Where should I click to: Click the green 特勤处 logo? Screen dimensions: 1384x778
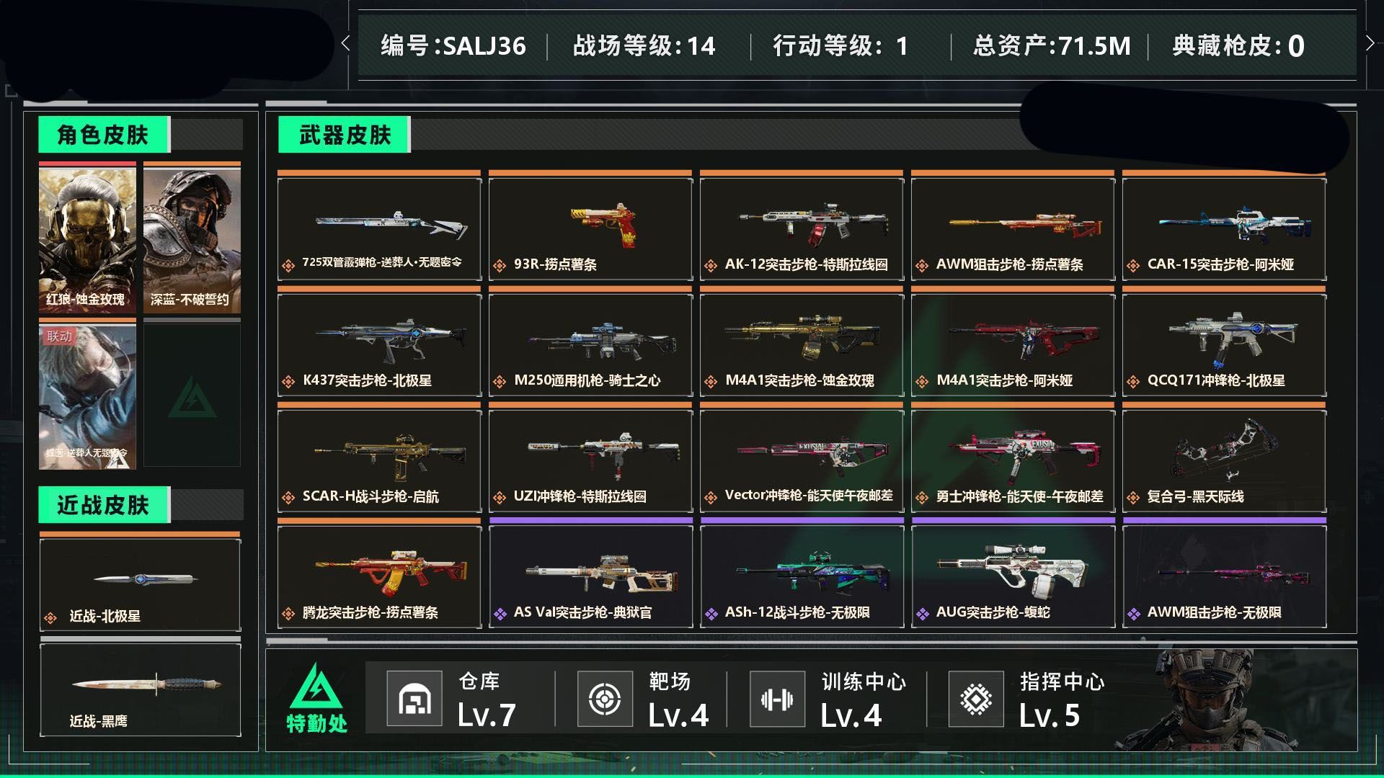coord(317,697)
